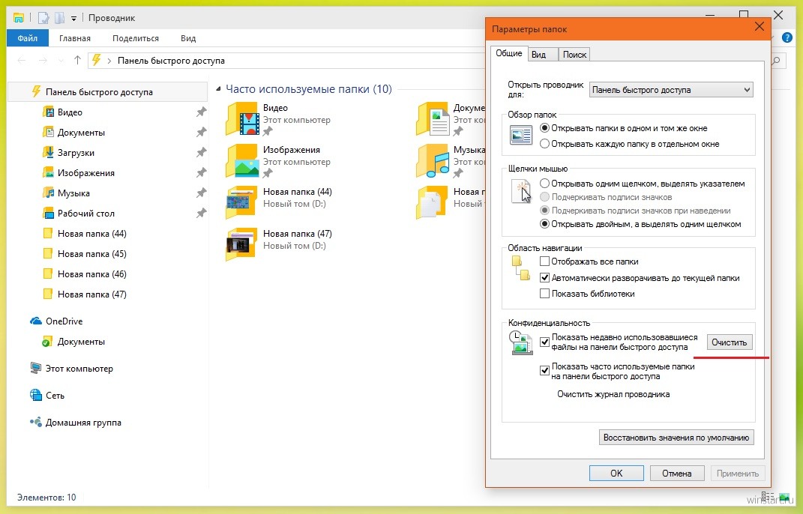Screen dimensions: 803x514
Task: Open the Вид ribbon tab in Explorer
Action: (188, 38)
